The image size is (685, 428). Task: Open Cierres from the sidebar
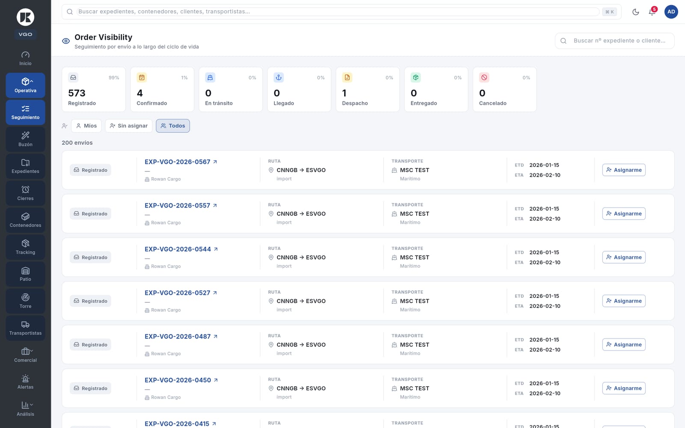coord(25,193)
